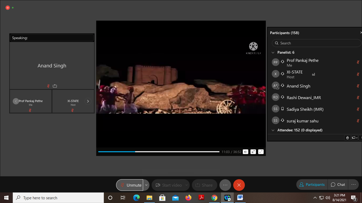The height and width of the screenshot is (203, 362).
Task: Open more options ellipsis in meeting controls
Action: pos(225,185)
